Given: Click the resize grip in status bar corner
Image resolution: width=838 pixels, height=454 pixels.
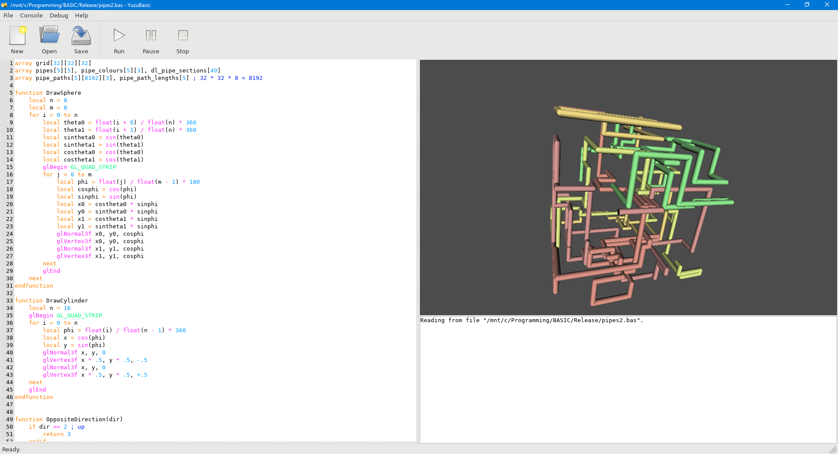Looking at the screenshot, I should [x=833, y=450].
